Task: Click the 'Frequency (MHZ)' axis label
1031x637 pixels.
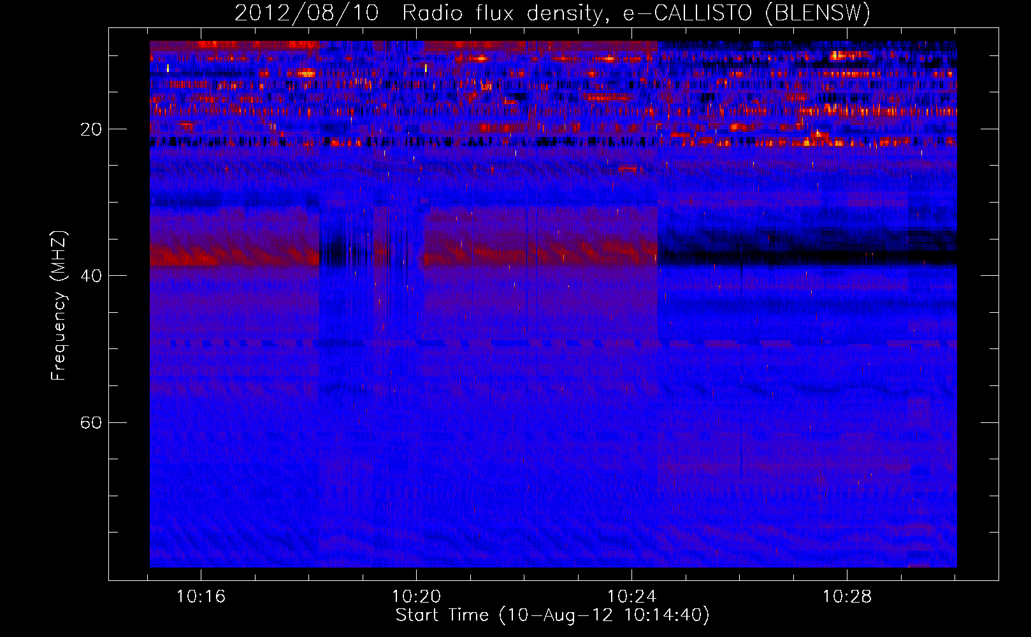Action: coord(59,306)
